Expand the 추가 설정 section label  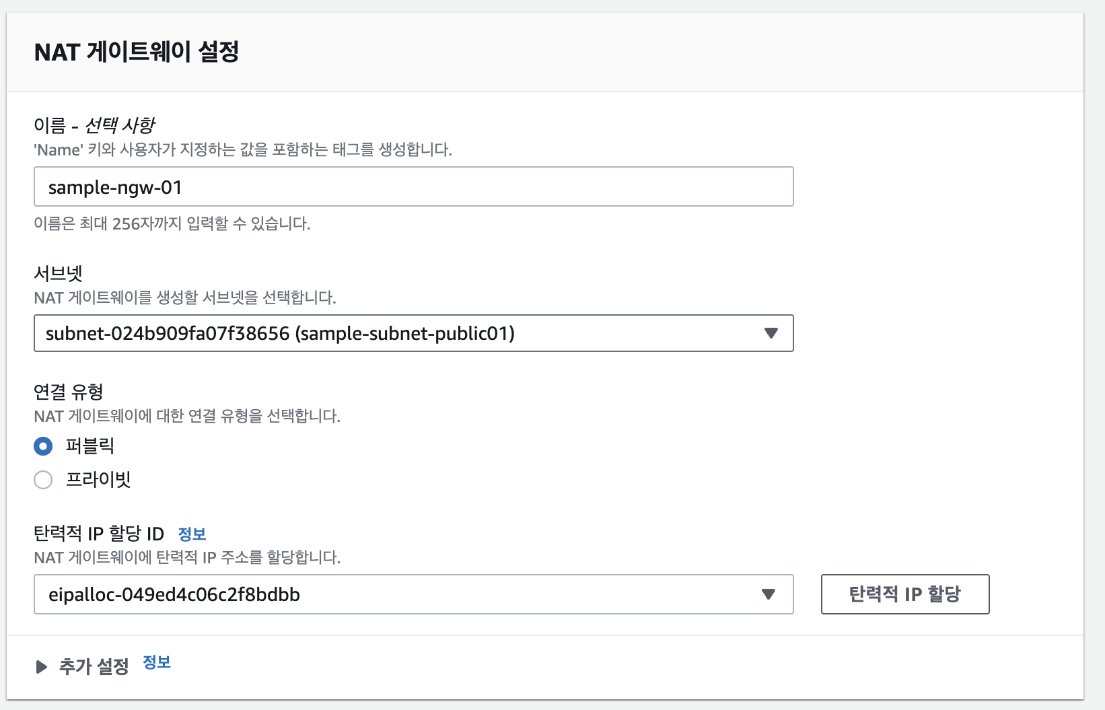(x=94, y=667)
